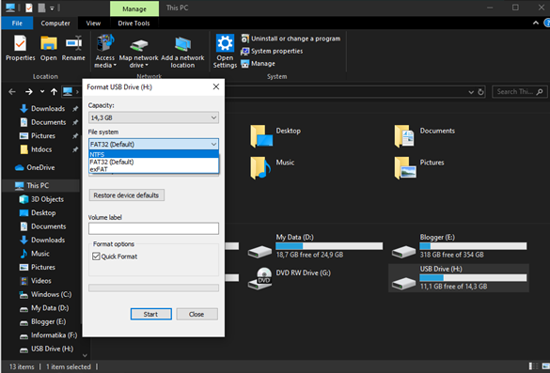Screen dimensions: 550x373
Task: Click Restore device defaults
Action: [126, 195]
